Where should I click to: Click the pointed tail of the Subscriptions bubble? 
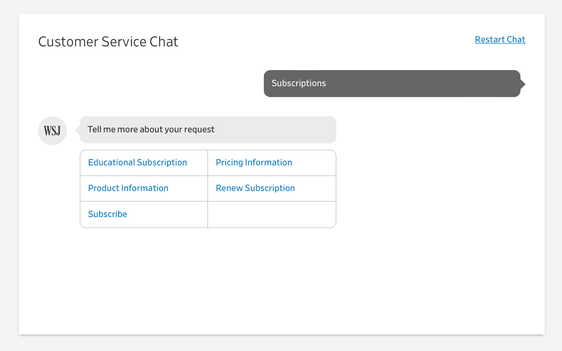[523, 84]
